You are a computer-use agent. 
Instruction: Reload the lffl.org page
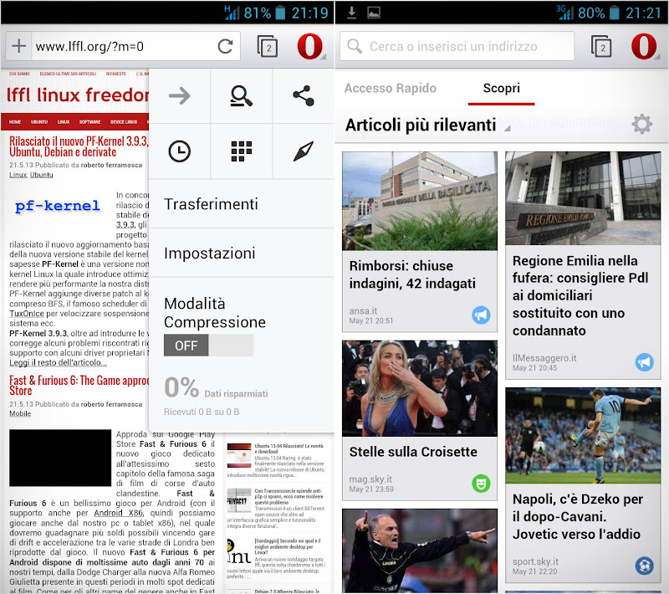[225, 46]
